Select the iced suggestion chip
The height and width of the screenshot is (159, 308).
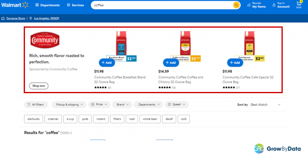click(x=132, y=119)
